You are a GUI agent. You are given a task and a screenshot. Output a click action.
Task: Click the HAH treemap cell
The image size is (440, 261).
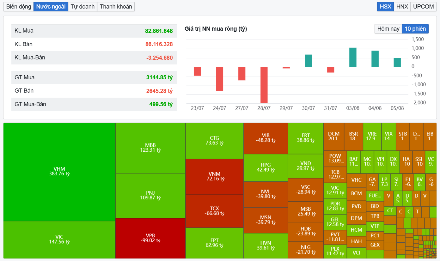point(356,241)
